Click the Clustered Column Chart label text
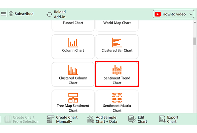The image size is (197, 133). tap(73, 80)
